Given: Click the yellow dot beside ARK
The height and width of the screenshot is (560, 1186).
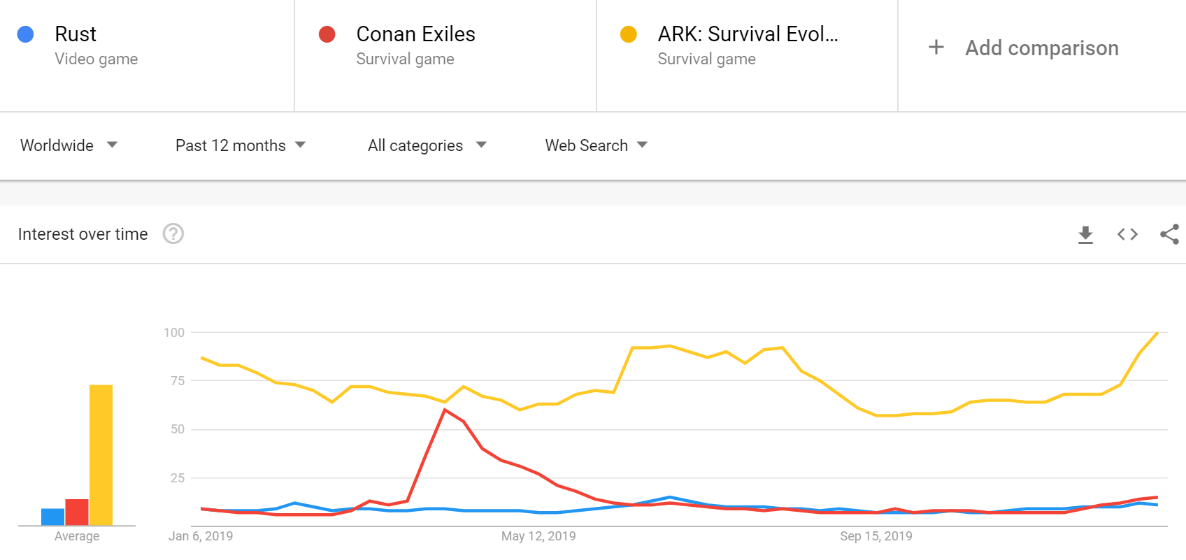Looking at the screenshot, I should click(629, 34).
